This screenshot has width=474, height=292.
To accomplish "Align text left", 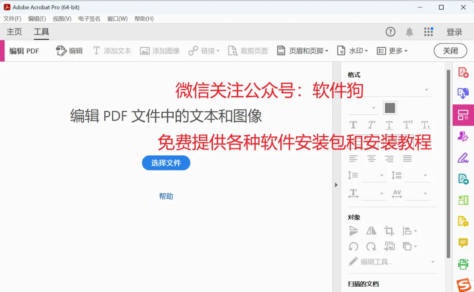I will tap(353, 158).
